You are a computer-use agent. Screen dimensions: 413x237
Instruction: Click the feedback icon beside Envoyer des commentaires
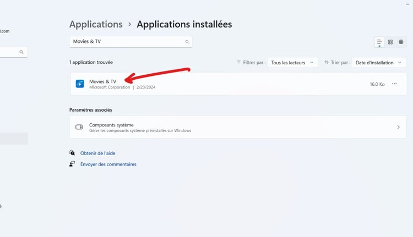(72, 164)
